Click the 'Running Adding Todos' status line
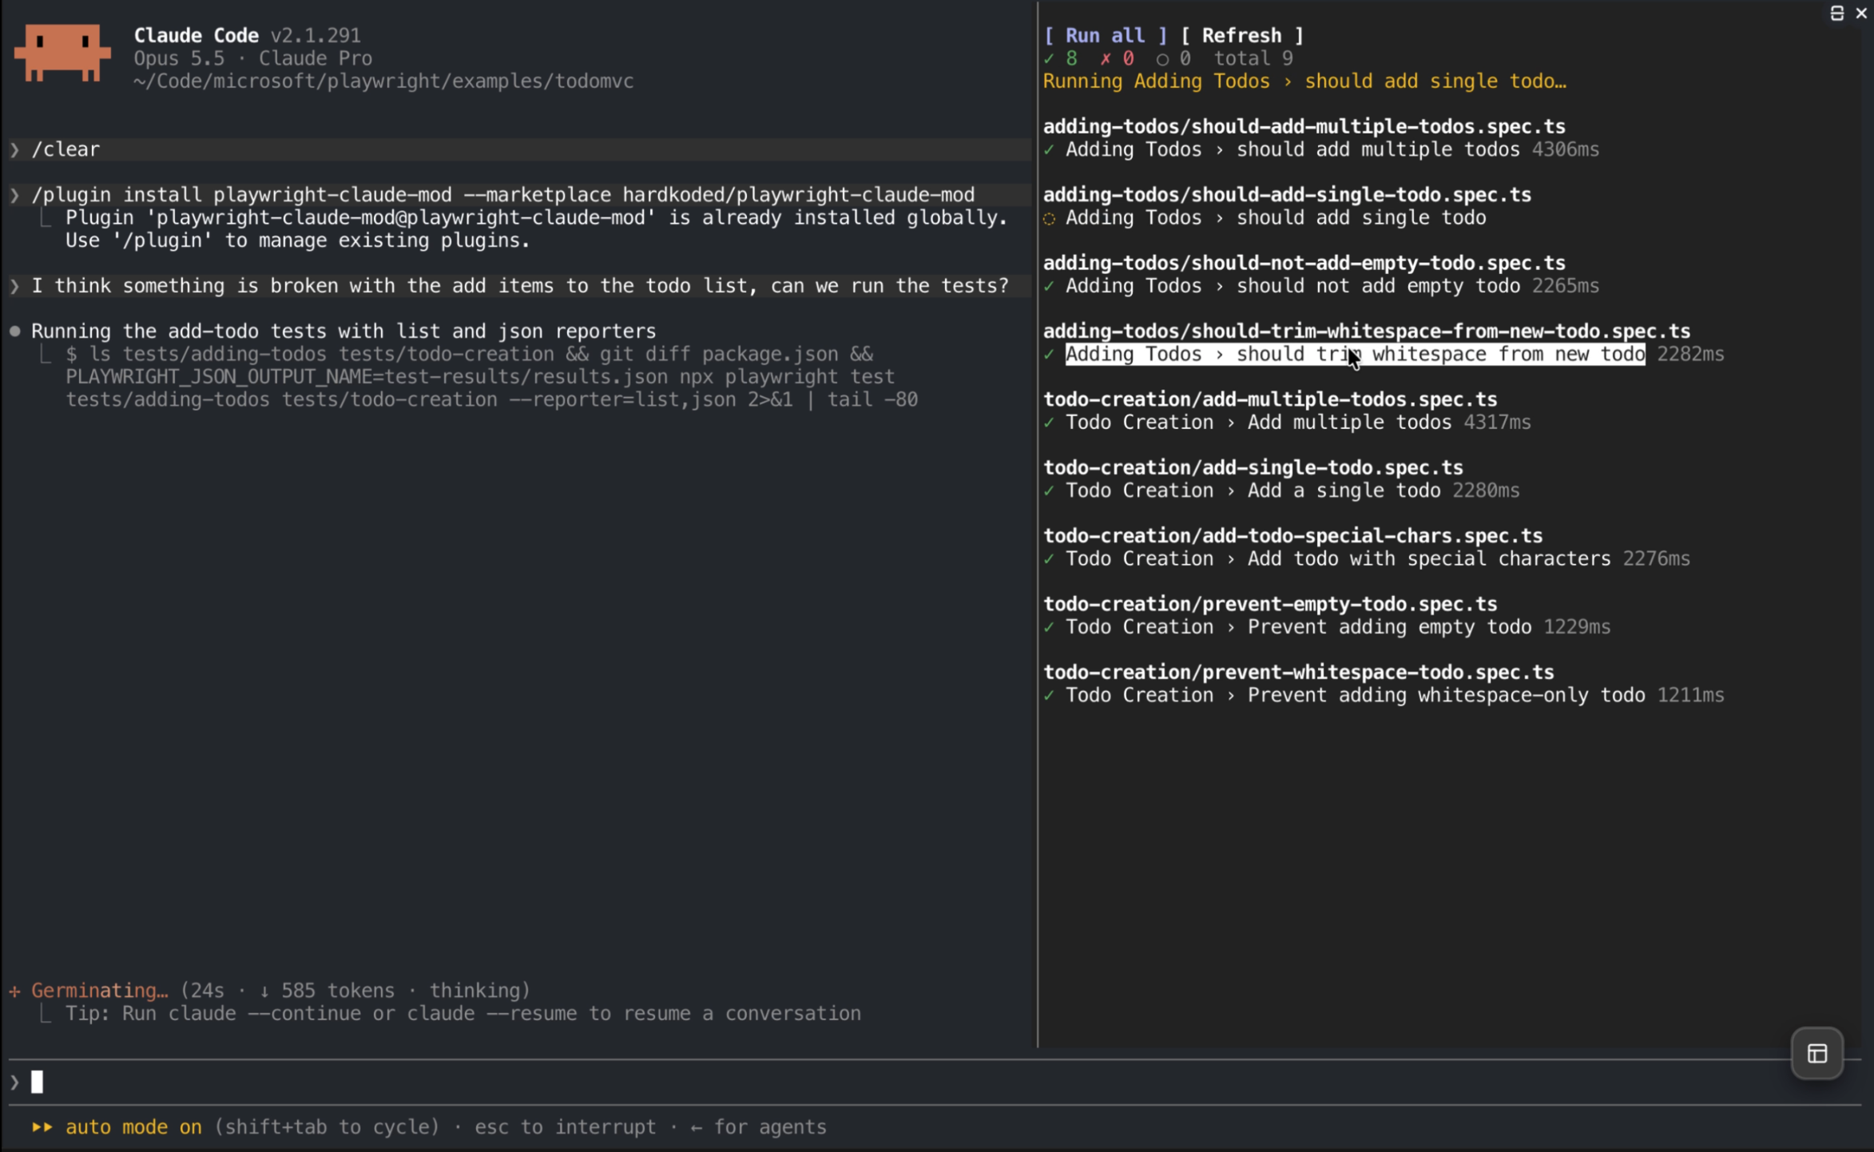Viewport: 1874px width, 1152px height. point(1304,81)
